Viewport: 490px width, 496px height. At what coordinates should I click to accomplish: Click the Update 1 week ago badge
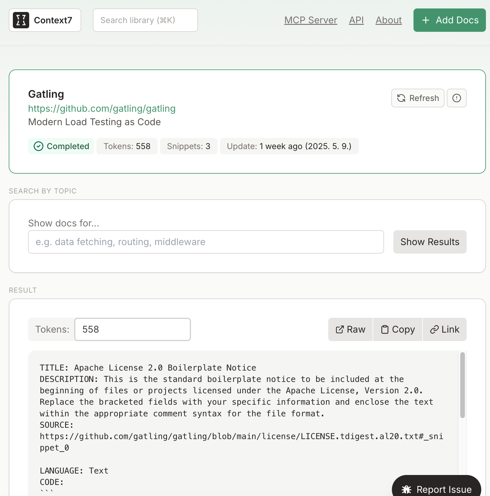point(289,146)
